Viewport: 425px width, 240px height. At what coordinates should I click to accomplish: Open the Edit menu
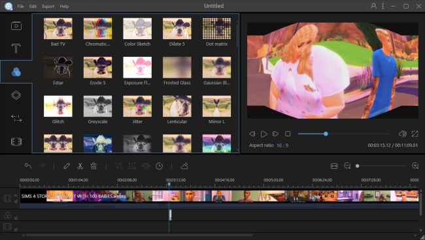(x=33, y=7)
